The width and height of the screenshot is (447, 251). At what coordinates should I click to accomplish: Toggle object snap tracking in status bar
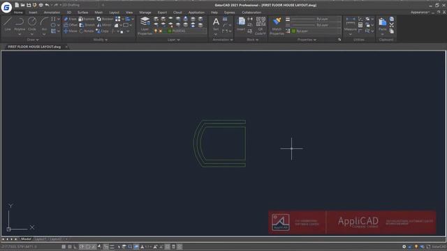tap(94, 247)
